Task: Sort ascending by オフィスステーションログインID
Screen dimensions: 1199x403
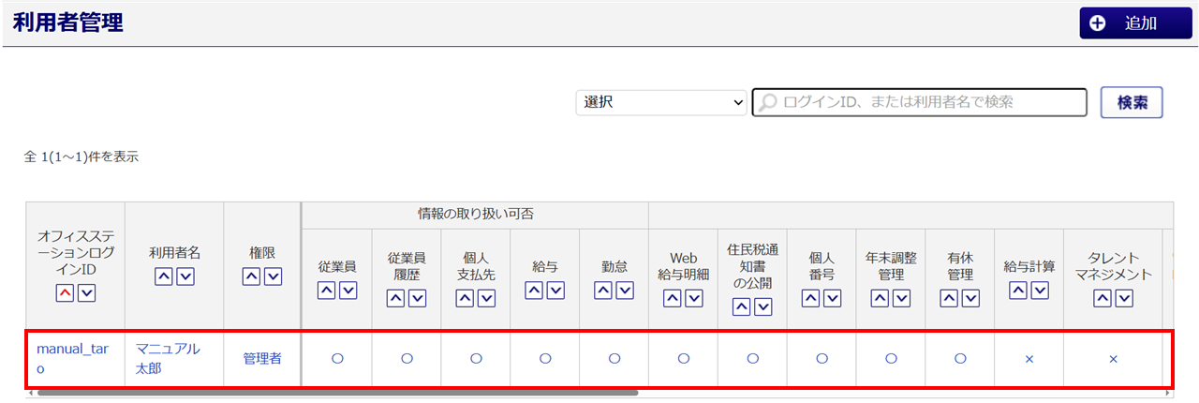Action: click(x=65, y=293)
